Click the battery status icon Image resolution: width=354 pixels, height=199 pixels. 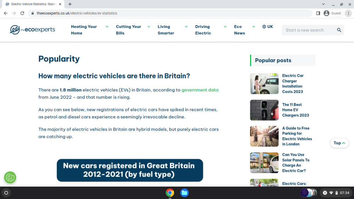(336, 193)
